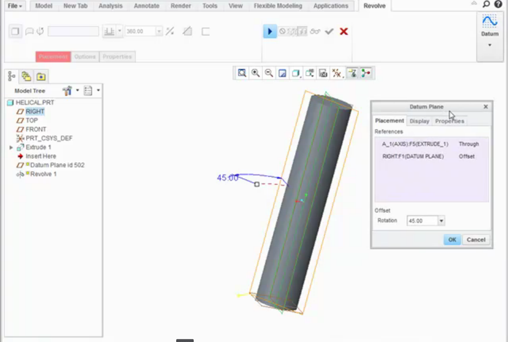
Task: Select the Model Tree navigator tab icon
Action: (12, 76)
